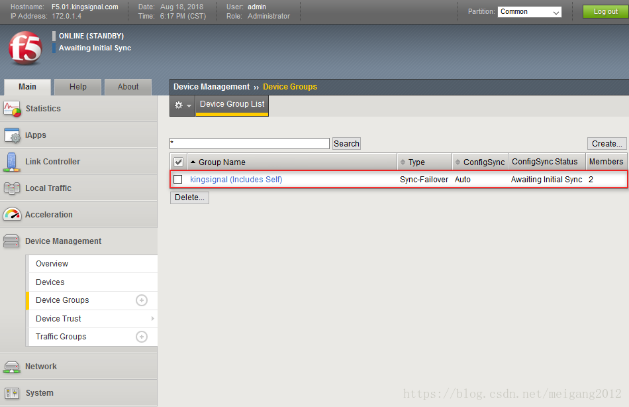This screenshot has height=407, width=629.
Task: Open System menu section
Action: [x=79, y=393]
